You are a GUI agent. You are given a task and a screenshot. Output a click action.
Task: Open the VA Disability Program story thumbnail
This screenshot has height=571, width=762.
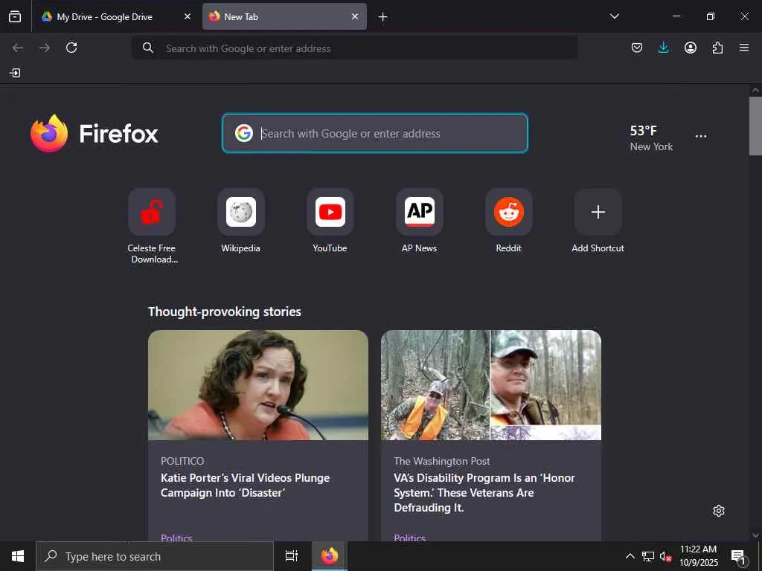[x=491, y=385]
